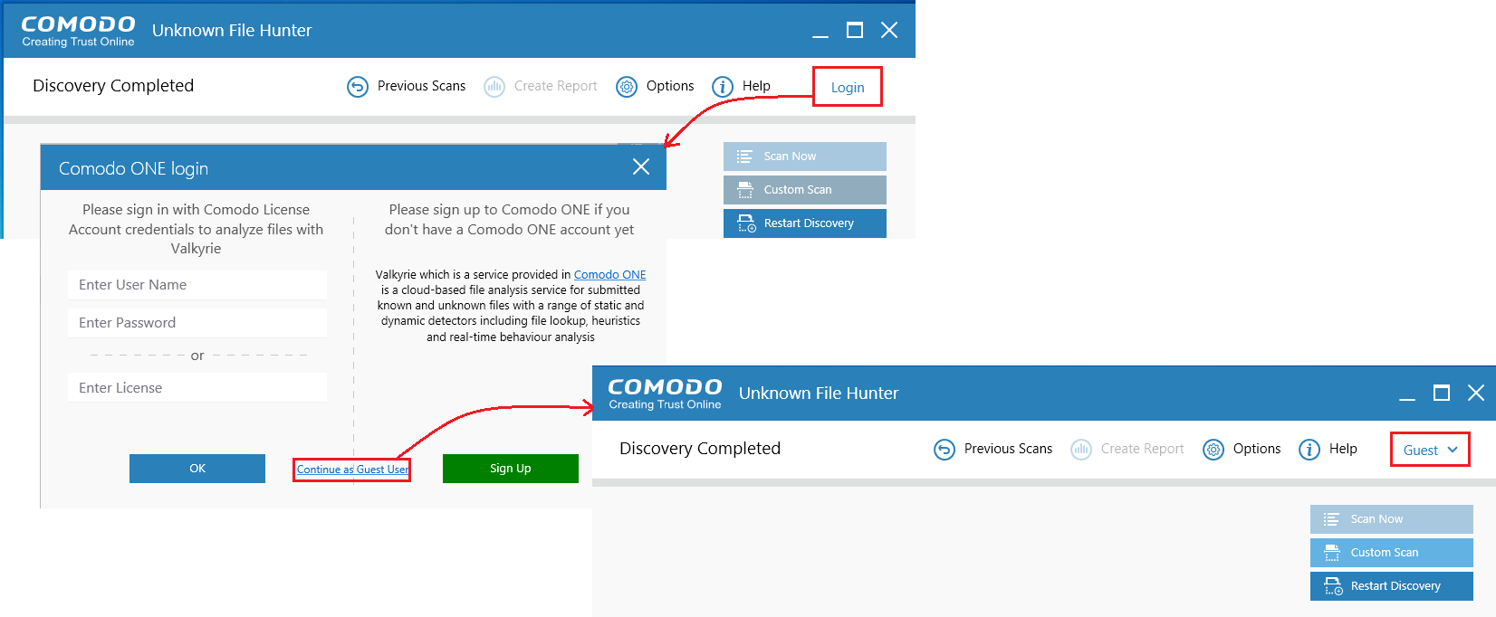Confirm login with the OK button

click(197, 469)
